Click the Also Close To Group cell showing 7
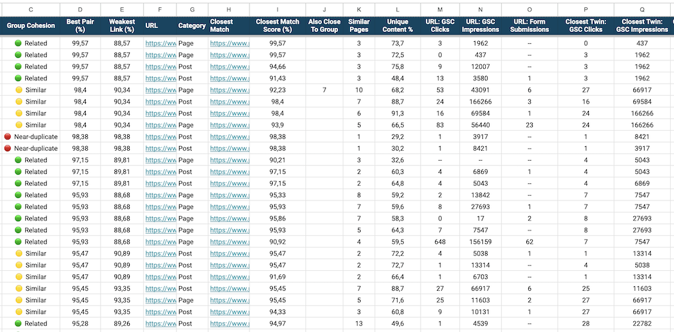The image size is (674, 332). [324, 90]
